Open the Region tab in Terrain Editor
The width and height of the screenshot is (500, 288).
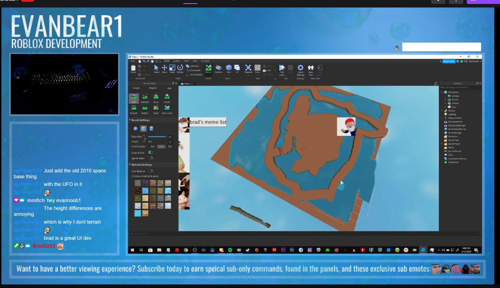tap(153, 88)
